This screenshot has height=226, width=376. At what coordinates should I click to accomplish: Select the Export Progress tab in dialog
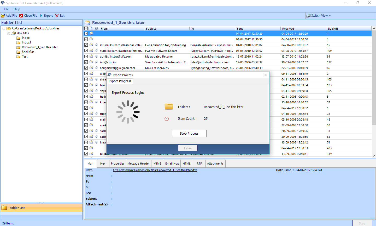[120, 81]
